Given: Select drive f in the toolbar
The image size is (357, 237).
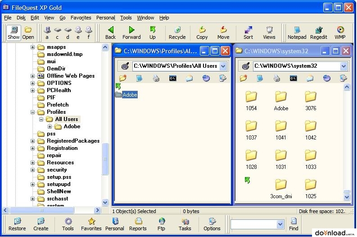Looking at the screenshot, I should tap(89, 33).
